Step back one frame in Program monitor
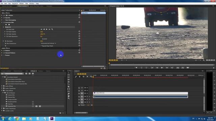Viewport: 216px width, 121px height. (x=157, y=68)
